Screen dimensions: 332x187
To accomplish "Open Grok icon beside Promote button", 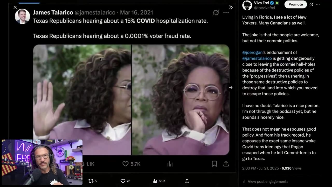I will tap(311, 4).
